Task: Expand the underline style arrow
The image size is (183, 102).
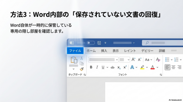Action: (107, 67)
